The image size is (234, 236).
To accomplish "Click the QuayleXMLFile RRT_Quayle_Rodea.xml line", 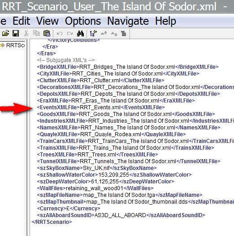I will (111, 134).
